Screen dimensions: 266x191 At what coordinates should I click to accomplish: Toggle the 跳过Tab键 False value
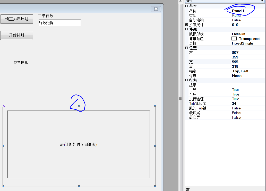click(236, 108)
